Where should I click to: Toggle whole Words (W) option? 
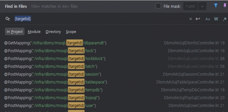(216, 19)
